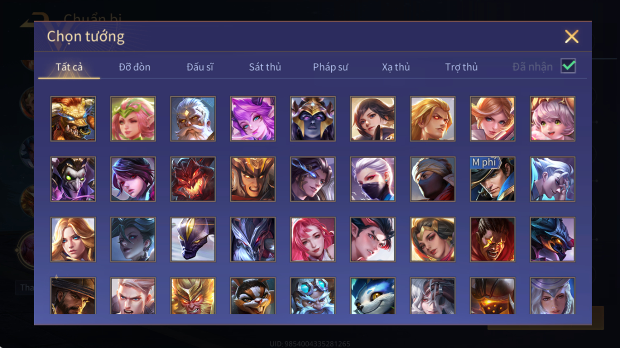Choose the blonde woman with blue eyes hero

click(73, 239)
